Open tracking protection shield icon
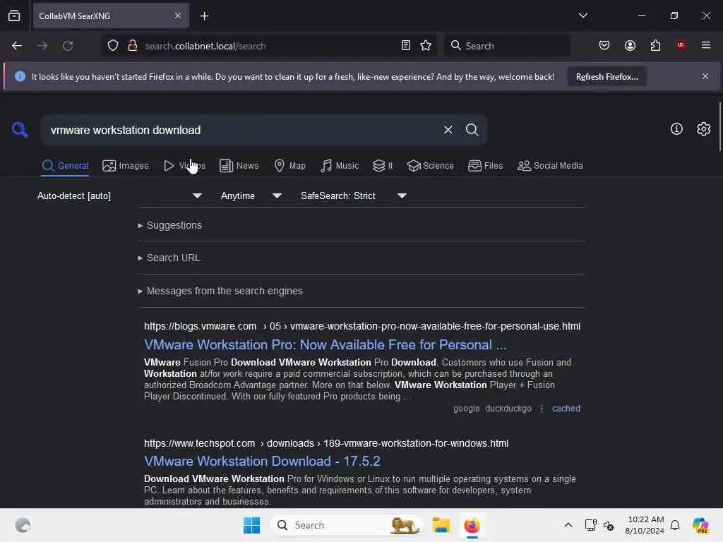The image size is (723, 542). tap(113, 46)
